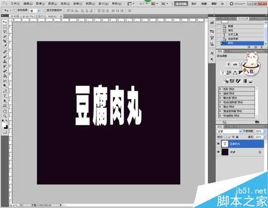Viewport: 268px width, 208px height.
Task: Select the Lasso tool
Action: coord(5,32)
